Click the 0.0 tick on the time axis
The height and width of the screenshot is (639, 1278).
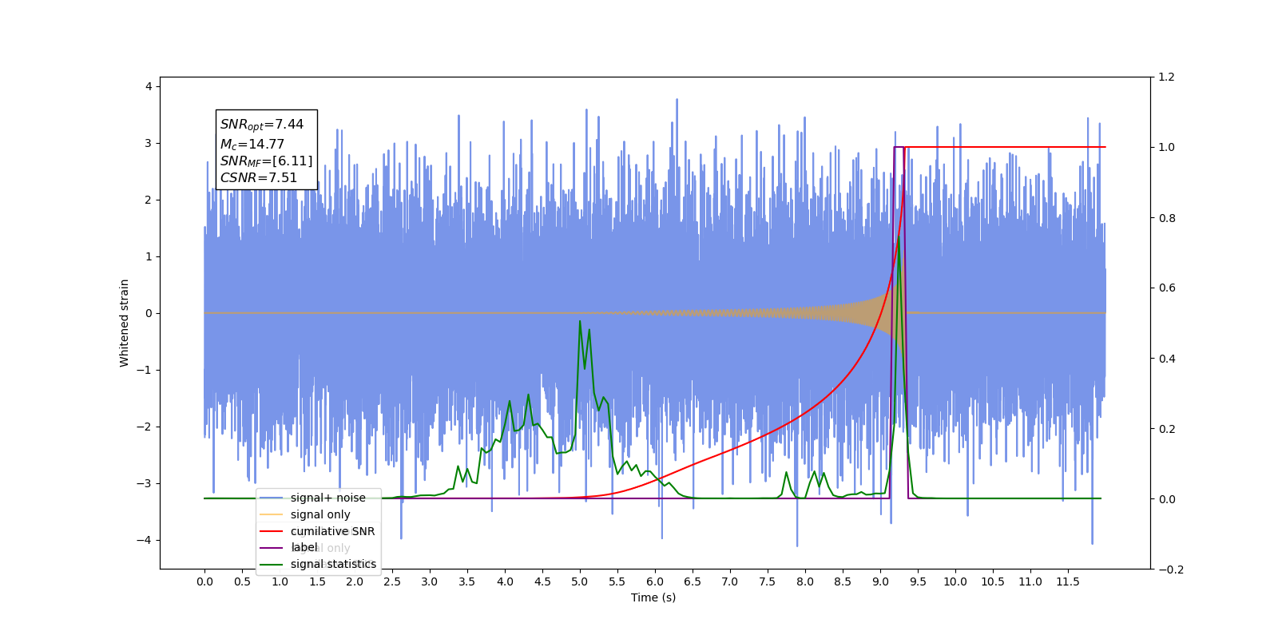(x=204, y=581)
